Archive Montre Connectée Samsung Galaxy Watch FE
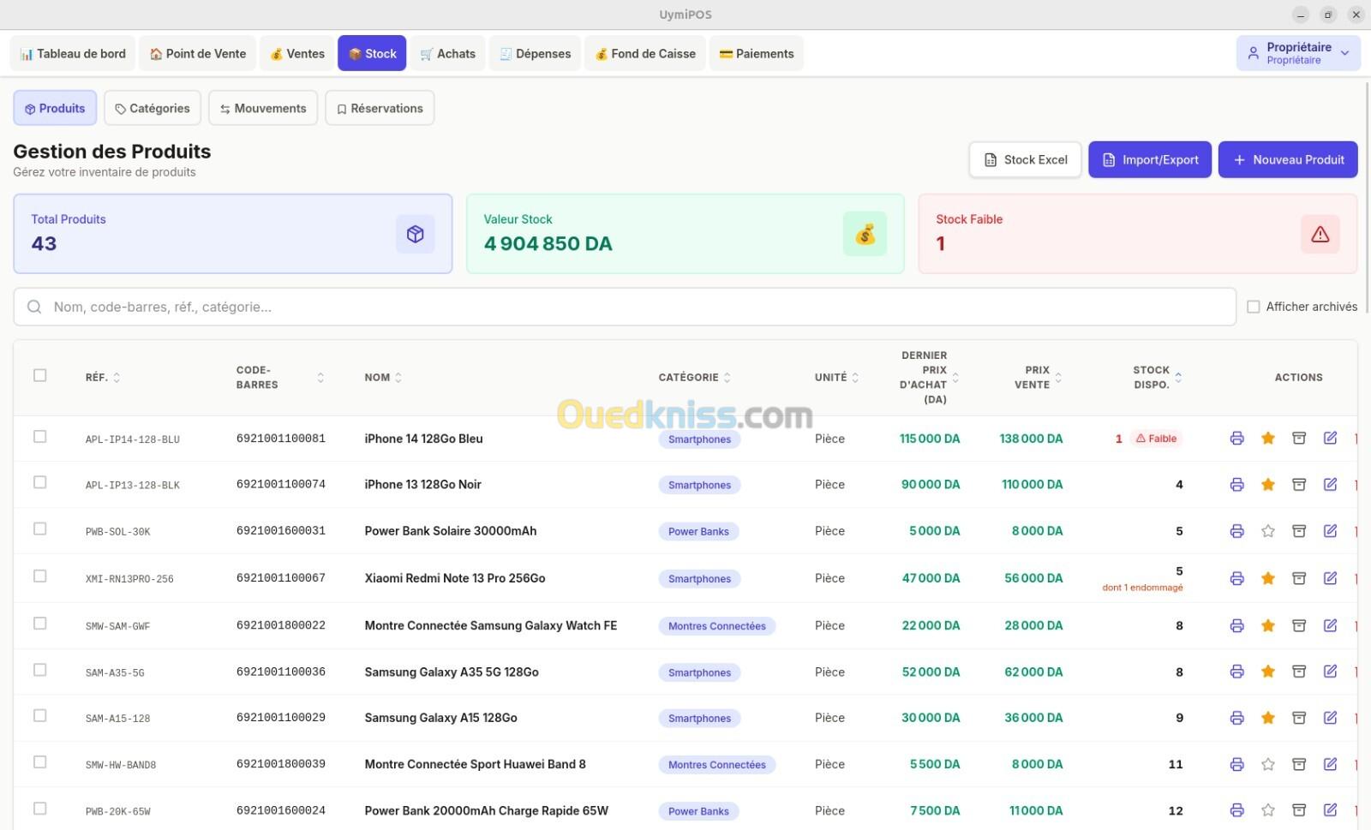The height and width of the screenshot is (830, 1371). tap(1299, 626)
